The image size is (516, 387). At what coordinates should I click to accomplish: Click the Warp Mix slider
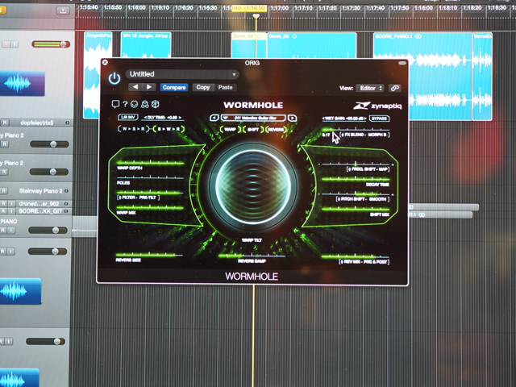pos(151,208)
